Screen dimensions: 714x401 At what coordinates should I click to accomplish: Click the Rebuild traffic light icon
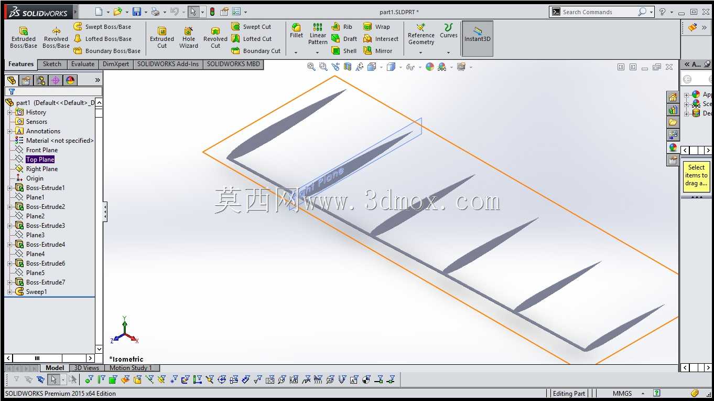point(212,12)
